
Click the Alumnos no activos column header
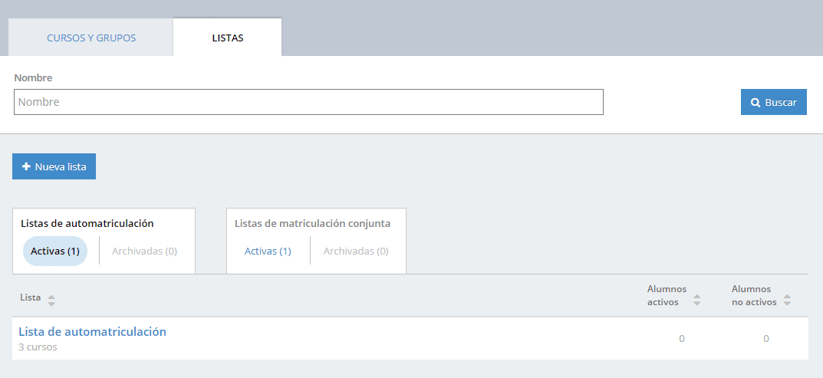click(754, 295)
